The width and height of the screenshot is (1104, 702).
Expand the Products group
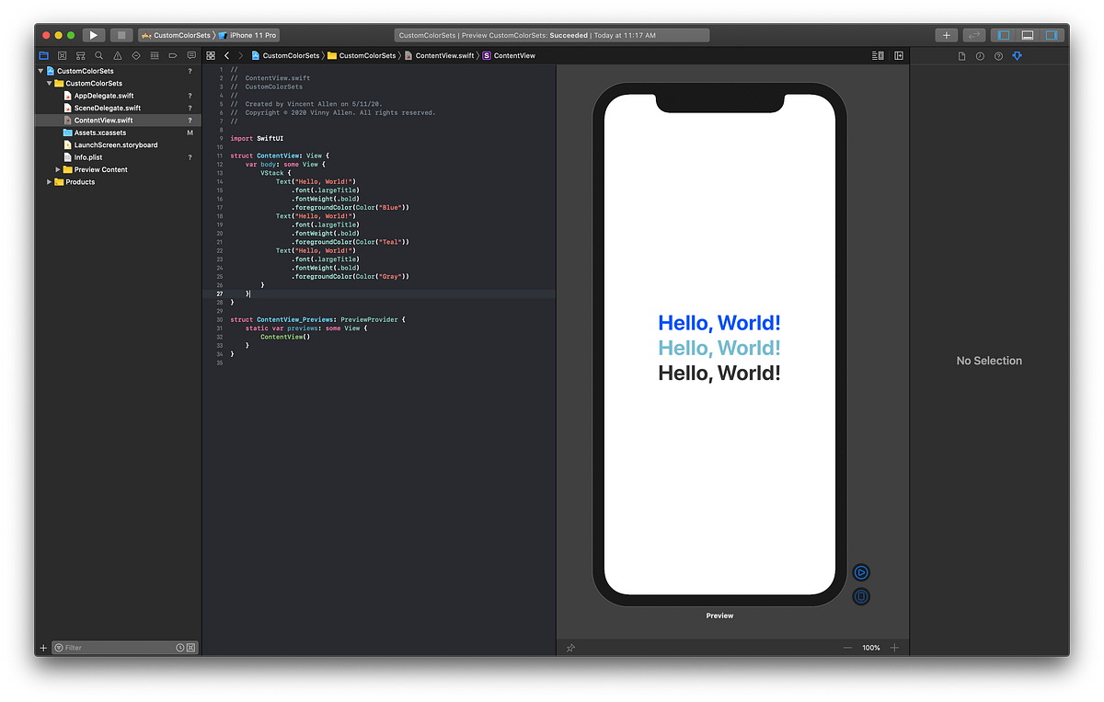[x=49, y=181]
